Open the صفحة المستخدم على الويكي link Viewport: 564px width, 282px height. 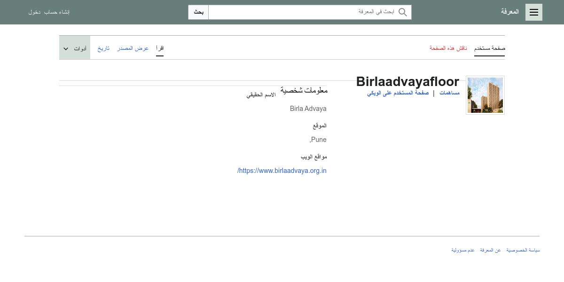coord(398,93)
